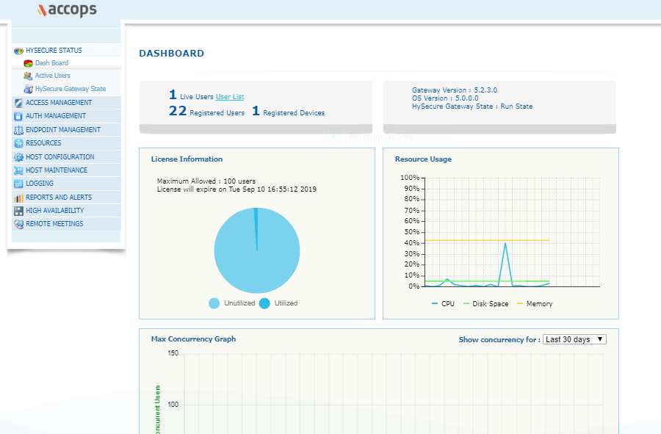Click the Utilized legend color swatch
The width and height of the screenshot is (661, 434).
pos(264,303)
